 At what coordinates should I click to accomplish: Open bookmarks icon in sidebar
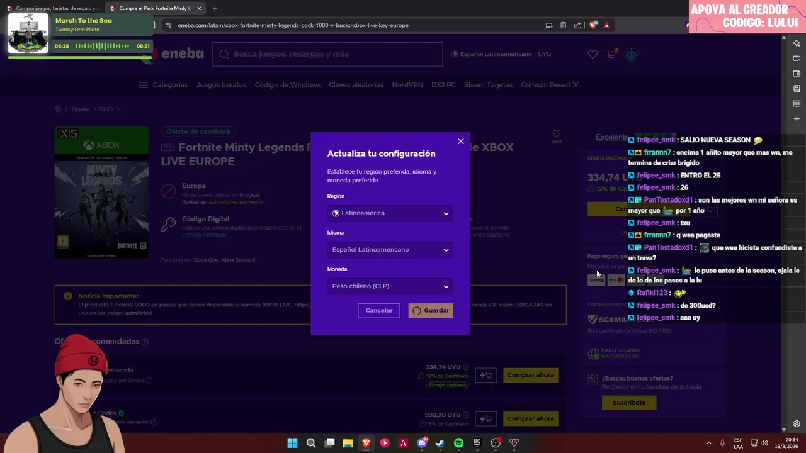tap(797, 89)
